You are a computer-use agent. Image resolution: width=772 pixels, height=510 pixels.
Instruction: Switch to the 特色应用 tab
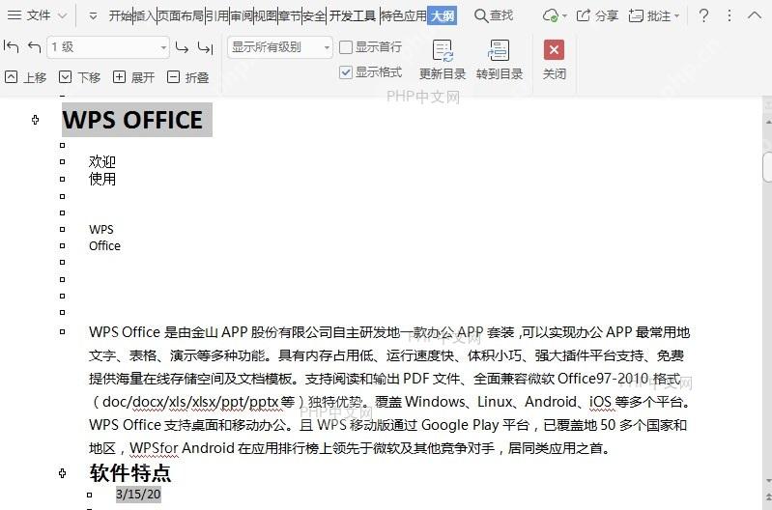click(404, 15)
